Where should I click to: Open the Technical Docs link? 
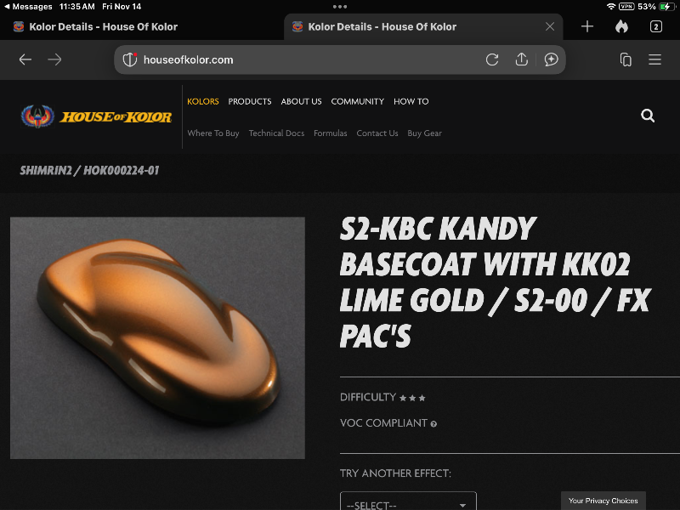click(276, 133)
